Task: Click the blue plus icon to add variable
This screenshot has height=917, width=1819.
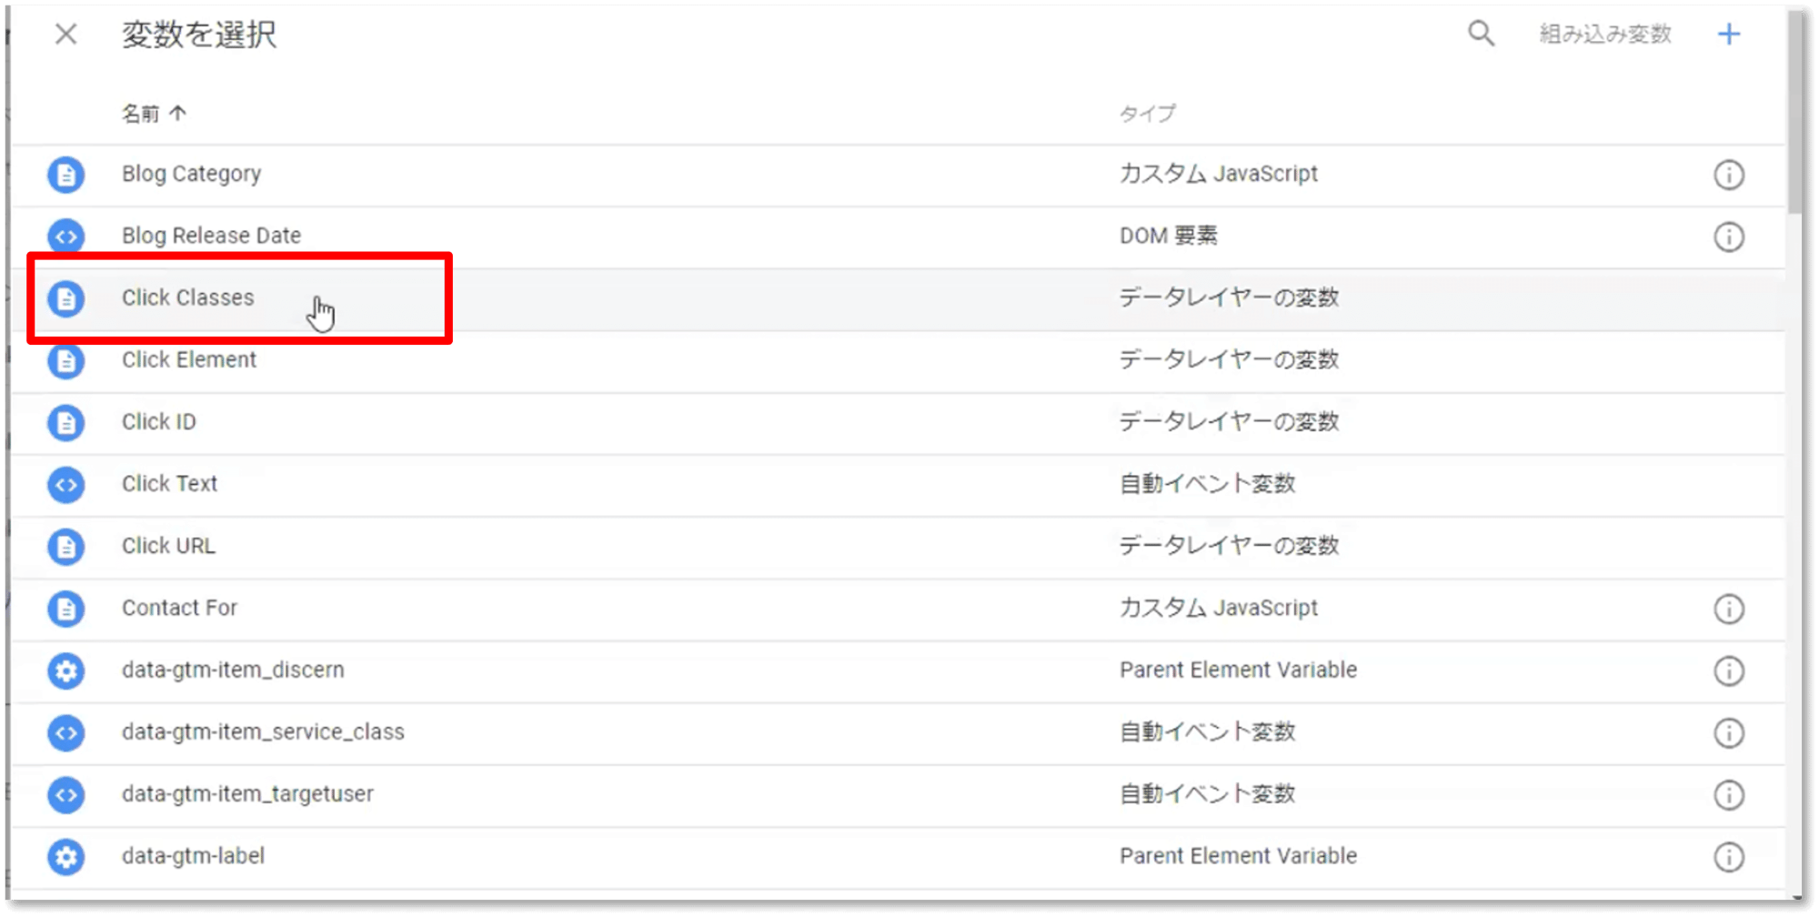Action: (1728, 35)
